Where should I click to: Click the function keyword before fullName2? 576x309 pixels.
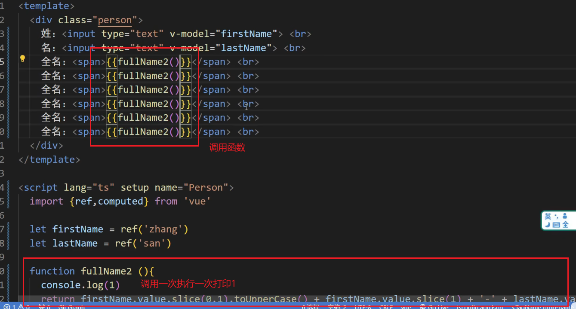click(x=52, y=271)
